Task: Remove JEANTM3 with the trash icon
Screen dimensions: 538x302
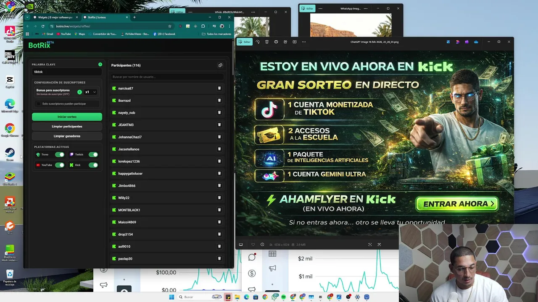Action: pos(219,125)
